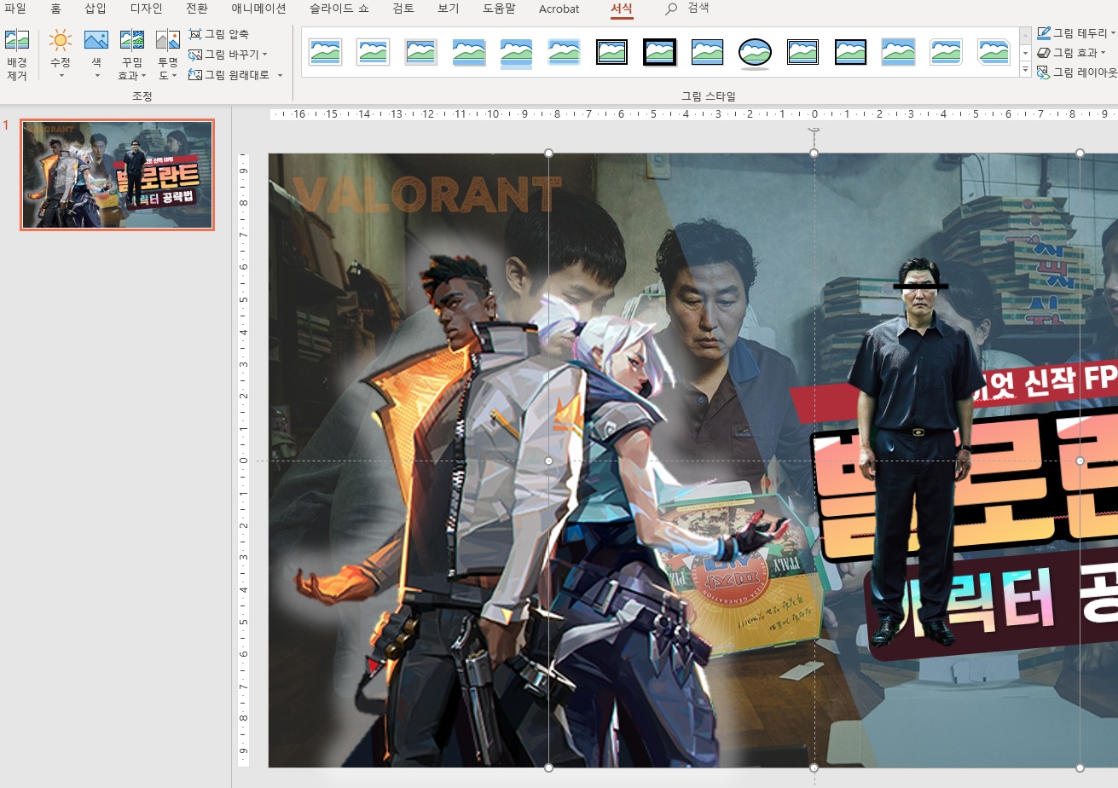Apply the double black frame picture style
Screen dimensions: 1118x788
click(x=611, y=52)
